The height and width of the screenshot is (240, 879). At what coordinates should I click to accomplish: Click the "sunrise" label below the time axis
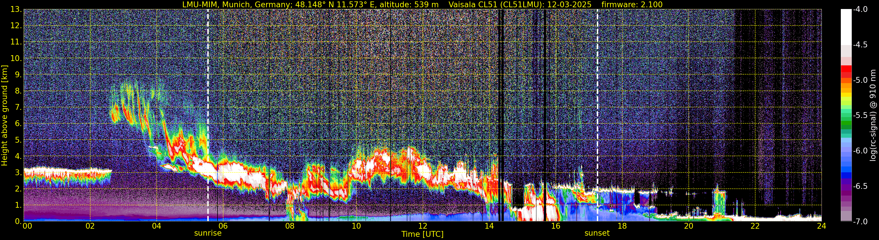pos(208,233)
